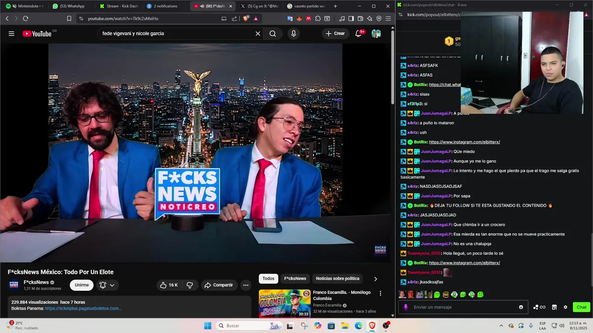Reload the YouTube page

pyautogui.click(x=25, y=18)
